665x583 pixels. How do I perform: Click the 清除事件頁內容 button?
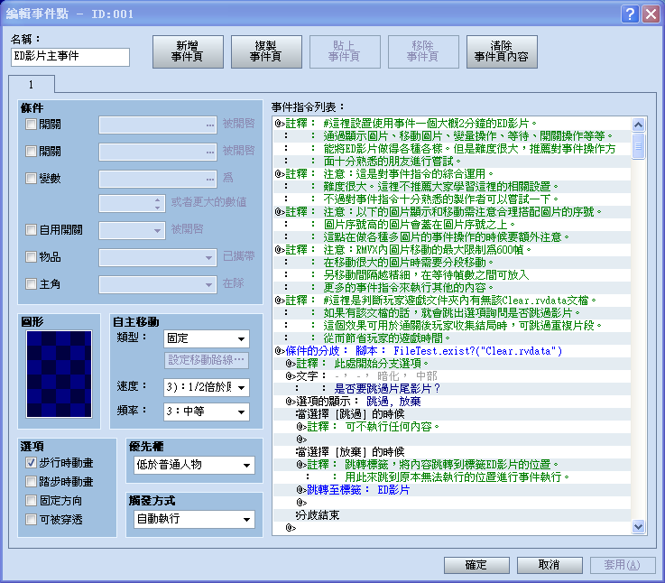502,51
